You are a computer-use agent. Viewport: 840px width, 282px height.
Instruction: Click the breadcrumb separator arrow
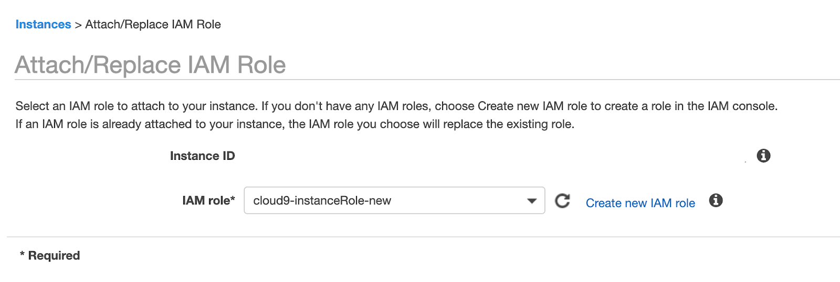tap(78, 25)
